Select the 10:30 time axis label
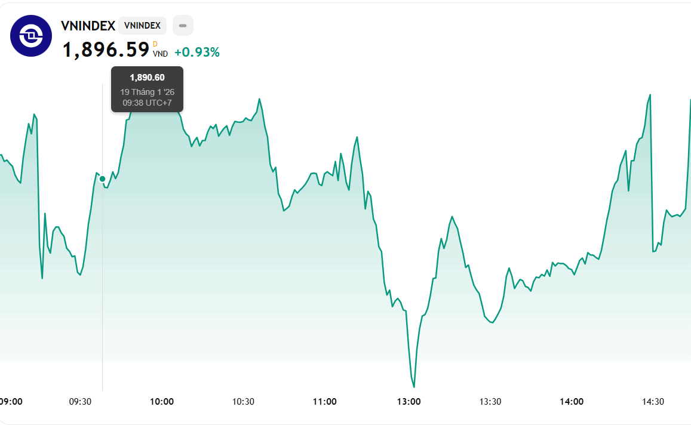This screenshot has height=425, width=691. click(x=243, y=402)
